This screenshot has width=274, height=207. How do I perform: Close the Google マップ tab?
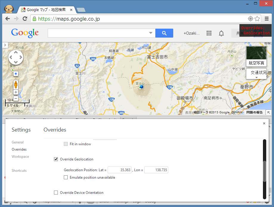(x=71, y=10)
